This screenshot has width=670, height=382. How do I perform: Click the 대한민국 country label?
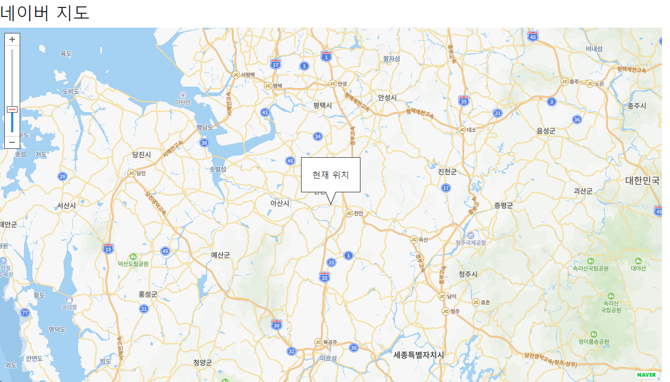[x=642, y=181]
